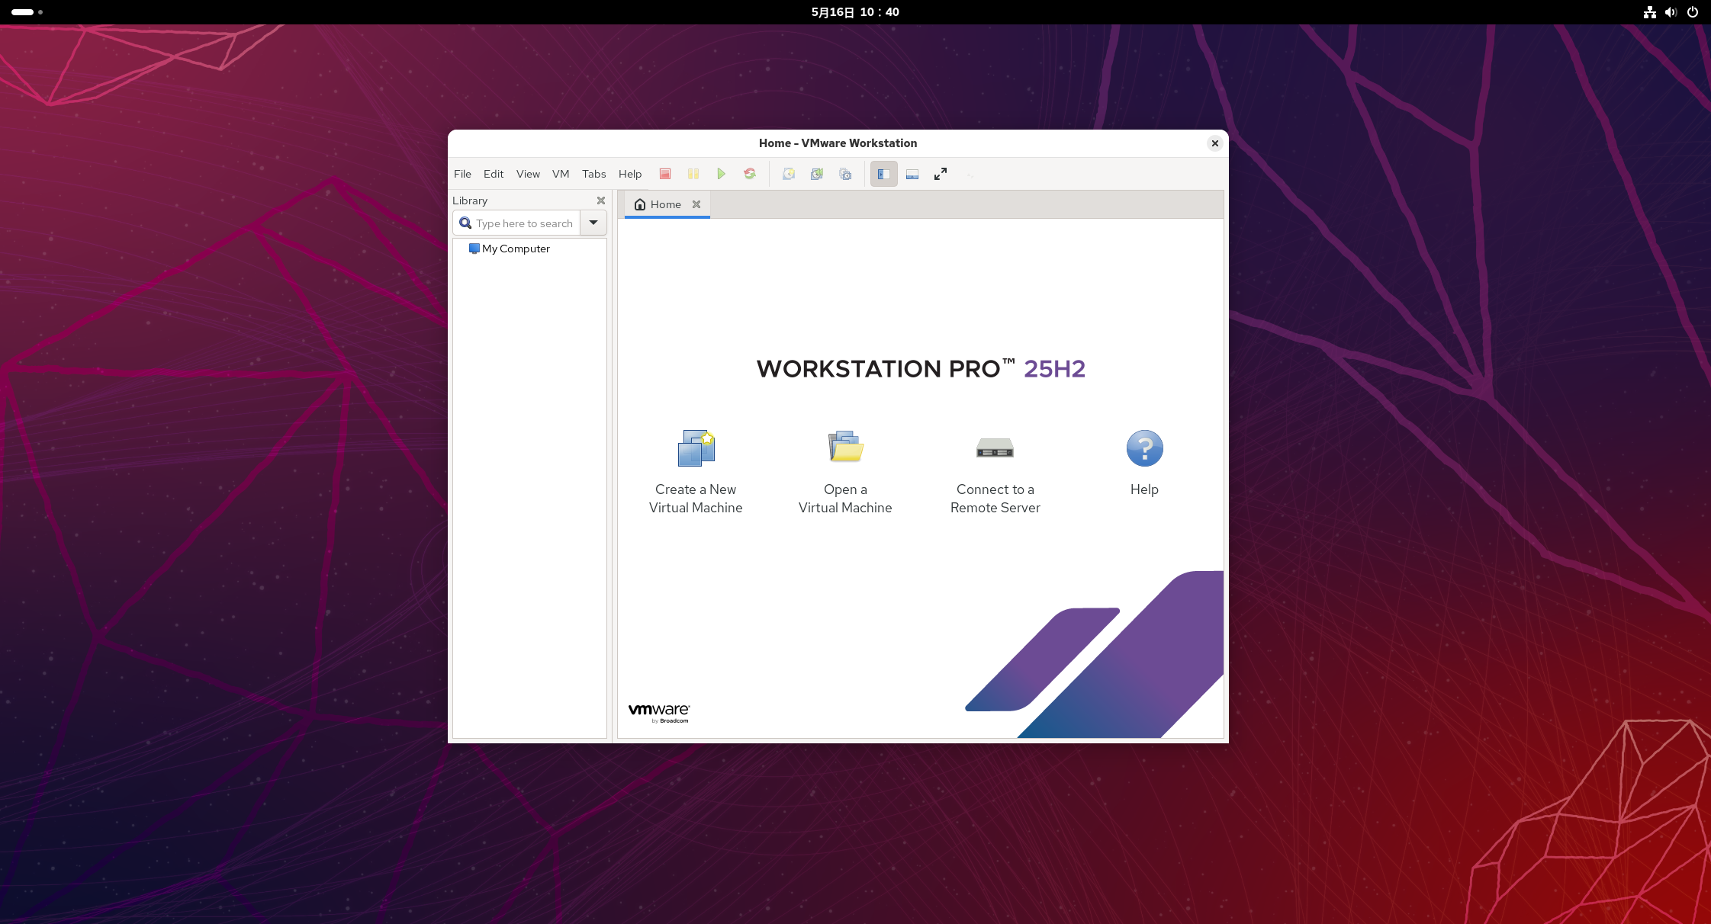Enter full screen mode via toolbar icon

[x=941, y=174]
